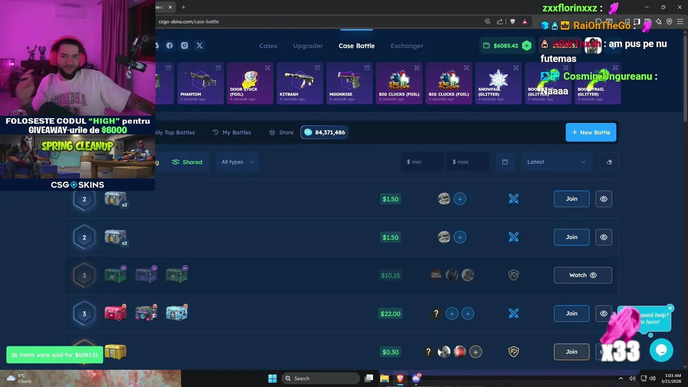Join the $0.30 battle

click(x=571, y=352)
